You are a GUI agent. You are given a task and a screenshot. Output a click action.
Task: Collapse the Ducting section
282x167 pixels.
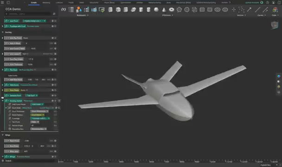(2, 32)
